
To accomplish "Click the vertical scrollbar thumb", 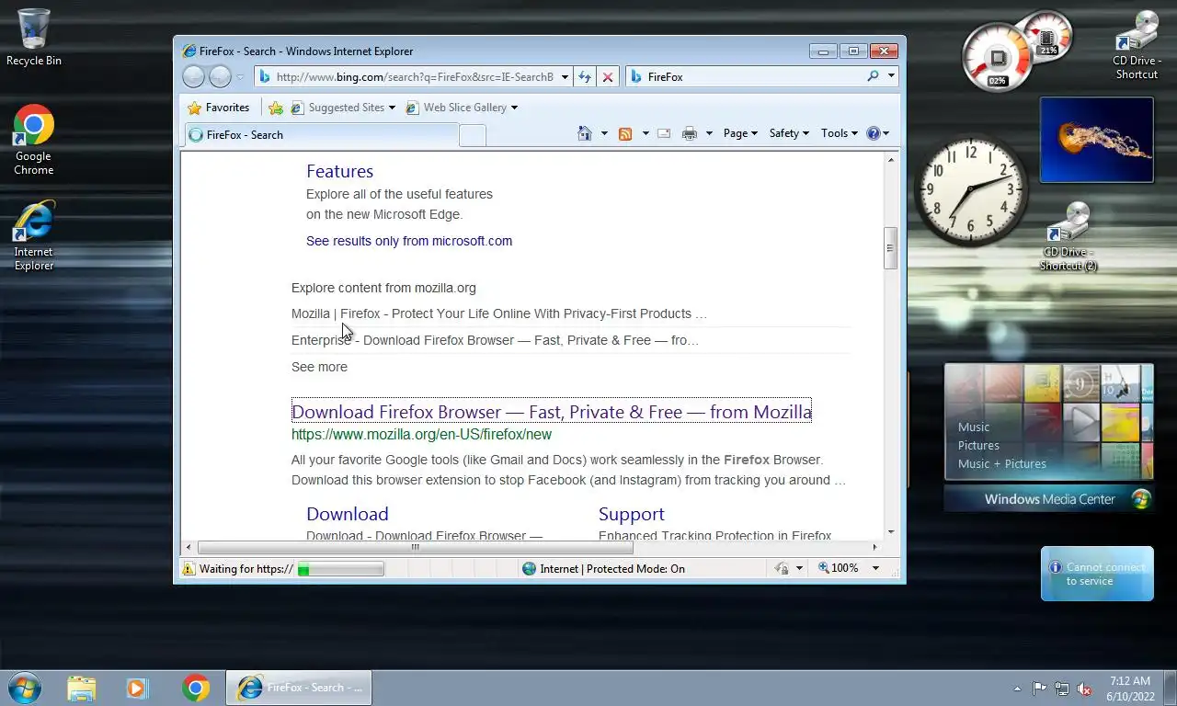I will [890, 247].
